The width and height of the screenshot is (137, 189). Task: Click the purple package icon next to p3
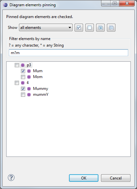point(23,65)
